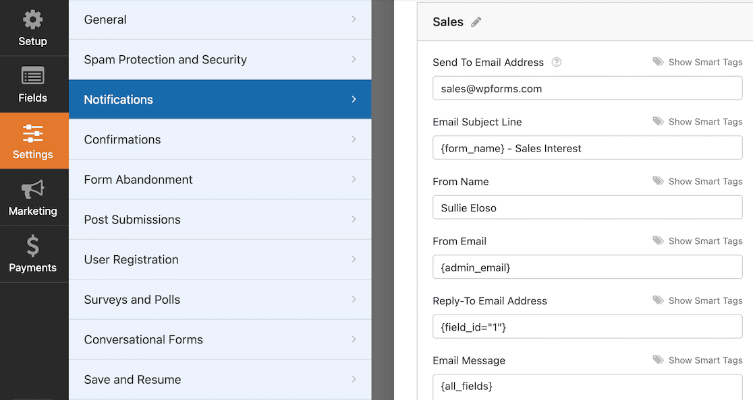The width and height of the screenshot is (753, 400).
Task: Click the Send To Email Address field
Action: click(587, 88)
